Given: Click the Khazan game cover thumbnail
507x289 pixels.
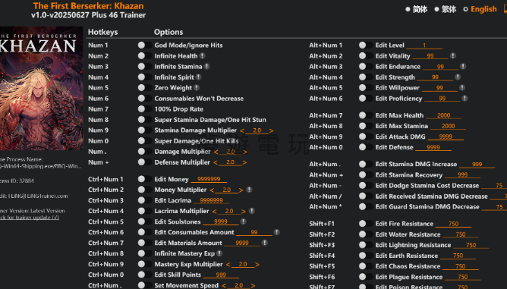Looking at the screenshot, I should tap(41, 88).
